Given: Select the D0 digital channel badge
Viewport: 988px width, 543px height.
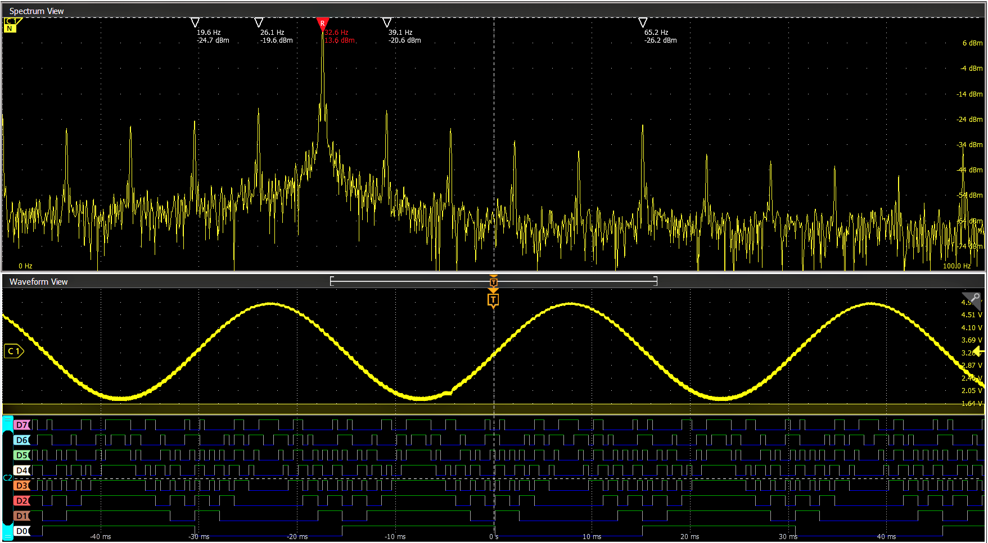Looking at the screenshot, I should point(22,531).
